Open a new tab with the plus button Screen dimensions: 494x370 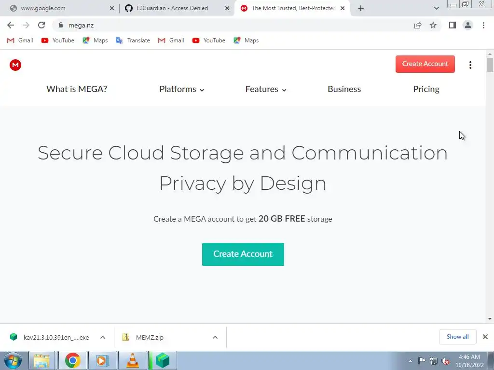361,8
